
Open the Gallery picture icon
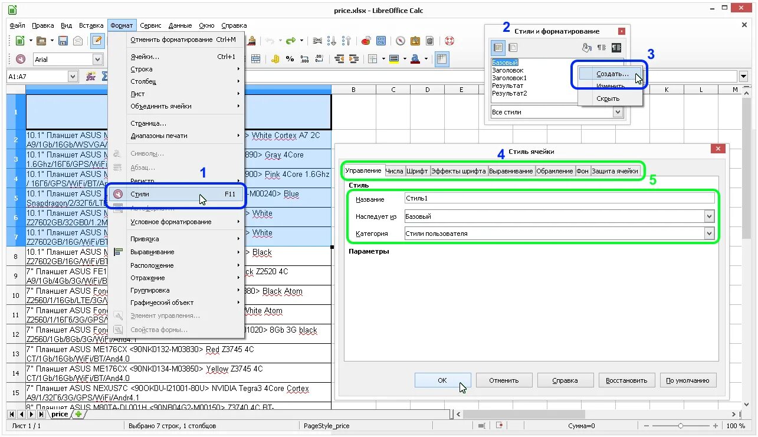coord(415,41)
